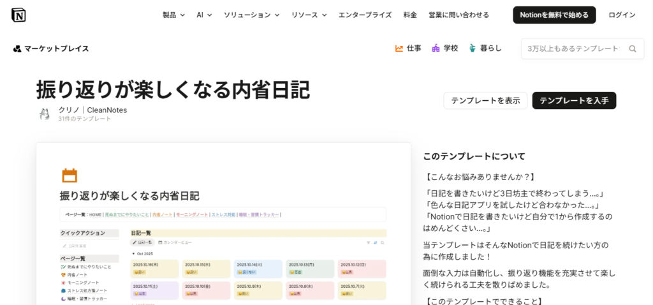The image size is (653, 305).
Task: Click the orange calendar icon in preview
Action: tap(70, 175)
